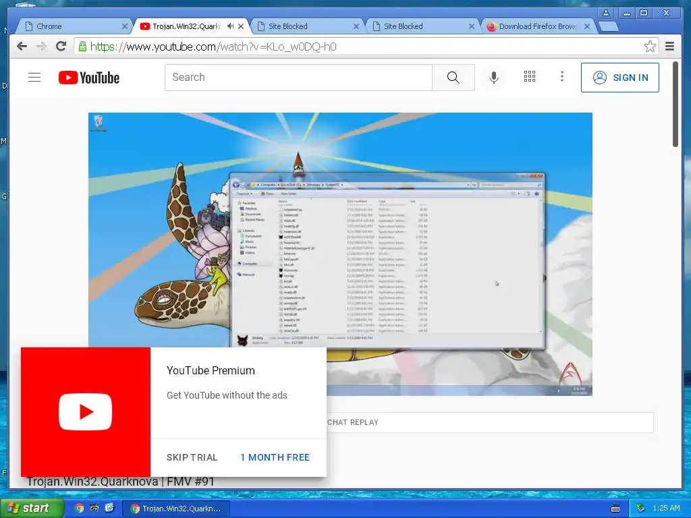The width and height of the screenshot is (691, 518).
Task: Click SKIP TRIAL in Premium popup
Action: tap(192, 457)
